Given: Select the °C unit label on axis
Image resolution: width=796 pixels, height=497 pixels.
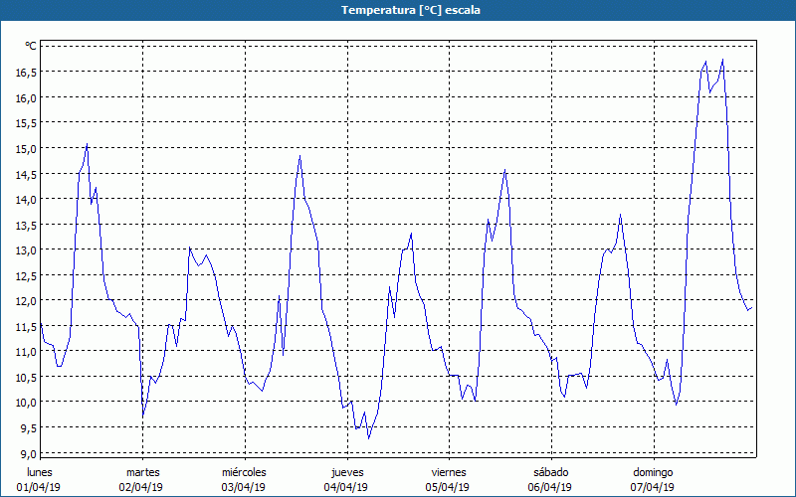Looking at the screenshot, I should click(31, 46).
